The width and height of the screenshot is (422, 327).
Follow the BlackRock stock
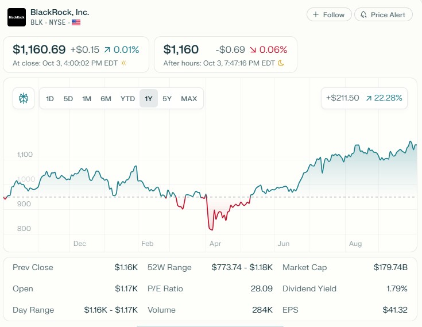tap(328, 15)
